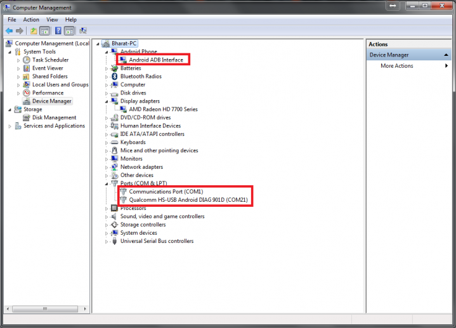The image size is (456, 328).
Task: Click the left pane horizontal scrollbar thumb
Action: click(45, 309)
